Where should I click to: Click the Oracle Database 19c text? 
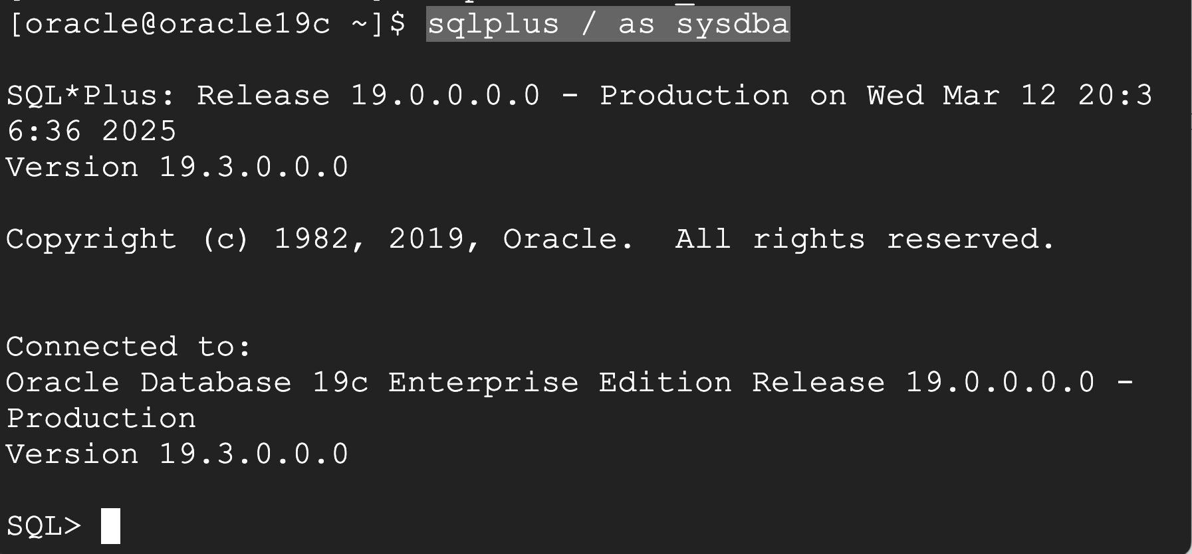click(187, 383)
